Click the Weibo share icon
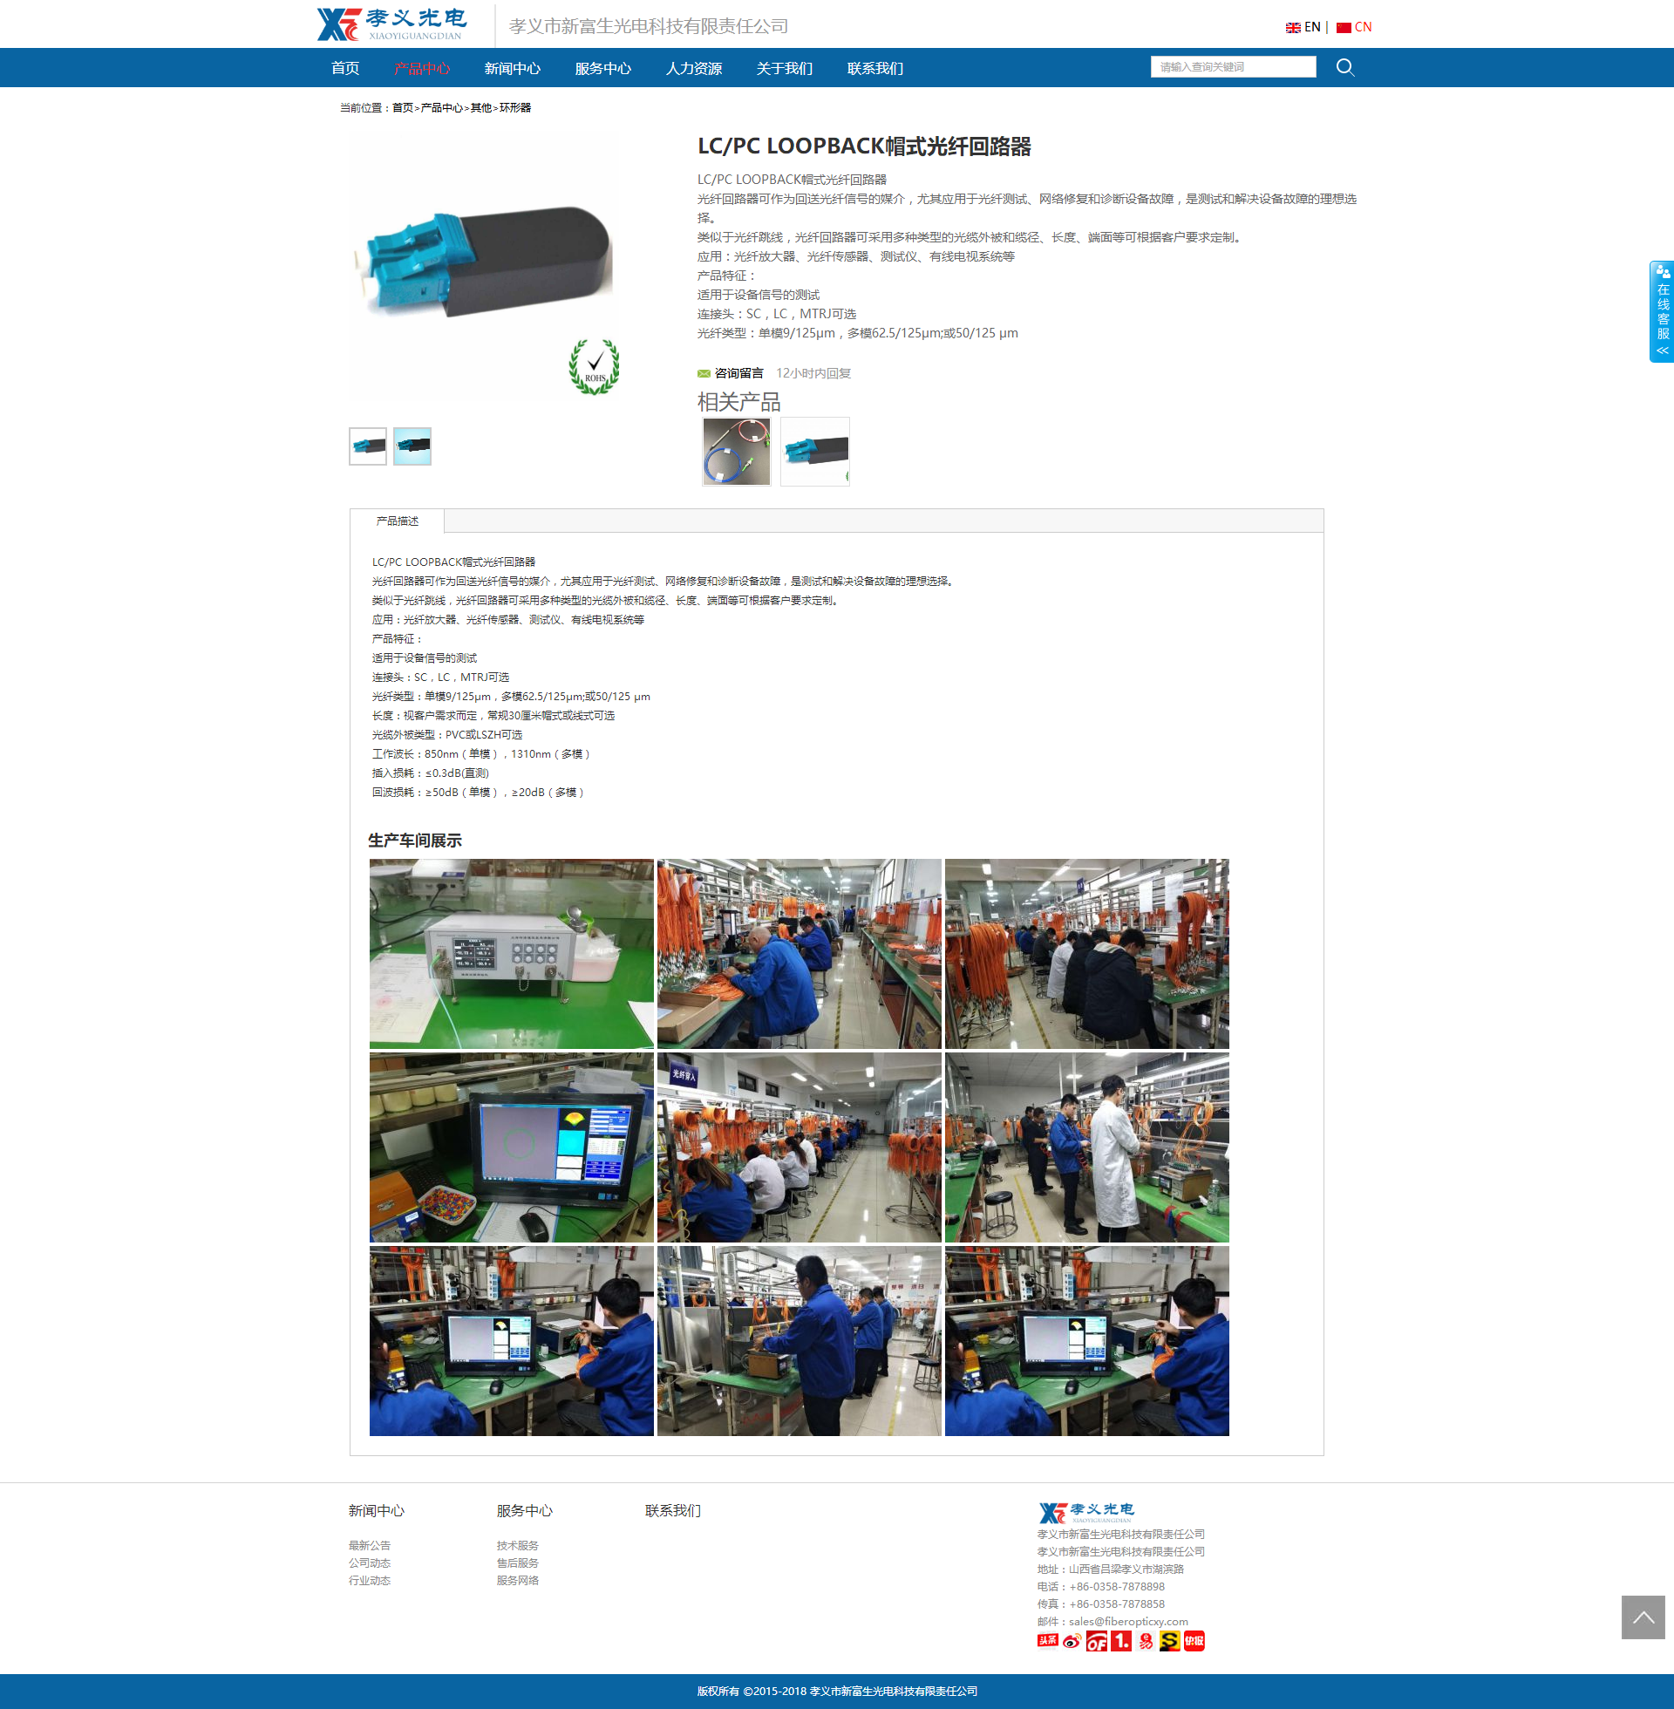Image resolution: width=1674 pixels, height=1709 pixels. pos(1072,1640)
